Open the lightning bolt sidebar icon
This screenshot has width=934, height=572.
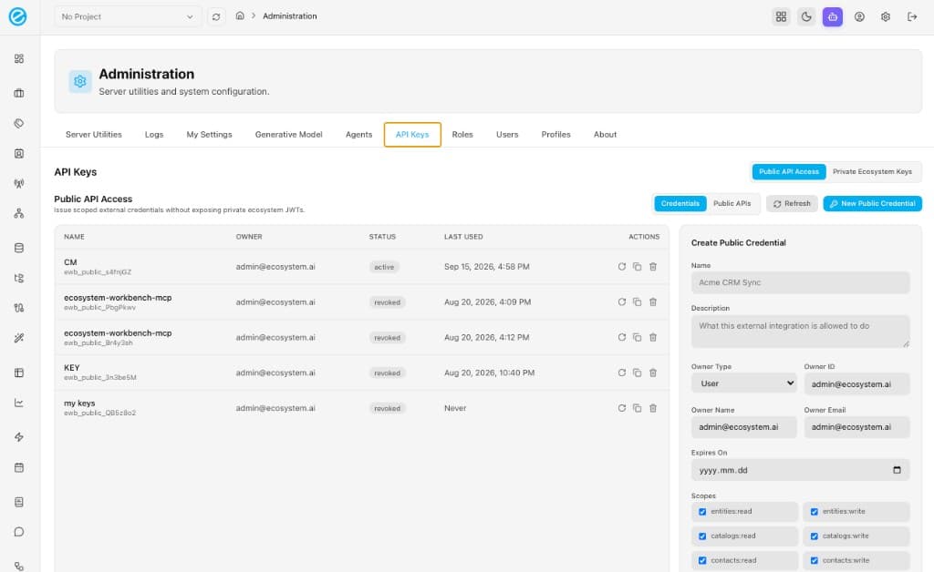pos(19,437)
